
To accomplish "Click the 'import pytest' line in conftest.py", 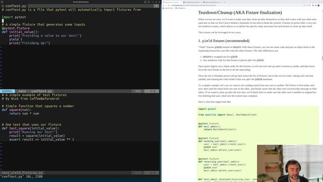I will 14,17.
